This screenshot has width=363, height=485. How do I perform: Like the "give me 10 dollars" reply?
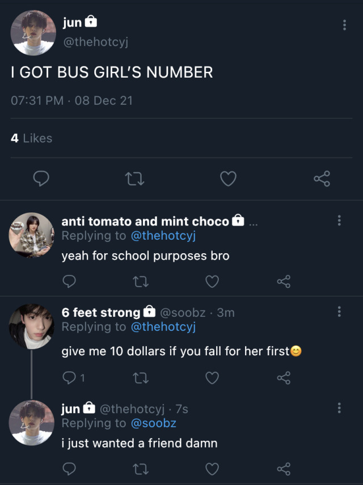pos(212,378)
